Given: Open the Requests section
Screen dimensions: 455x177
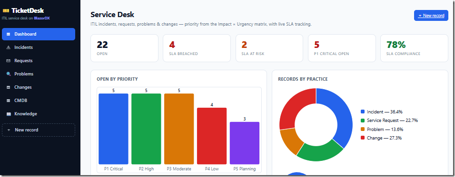Looking at the screenshot, I should 38,61.
